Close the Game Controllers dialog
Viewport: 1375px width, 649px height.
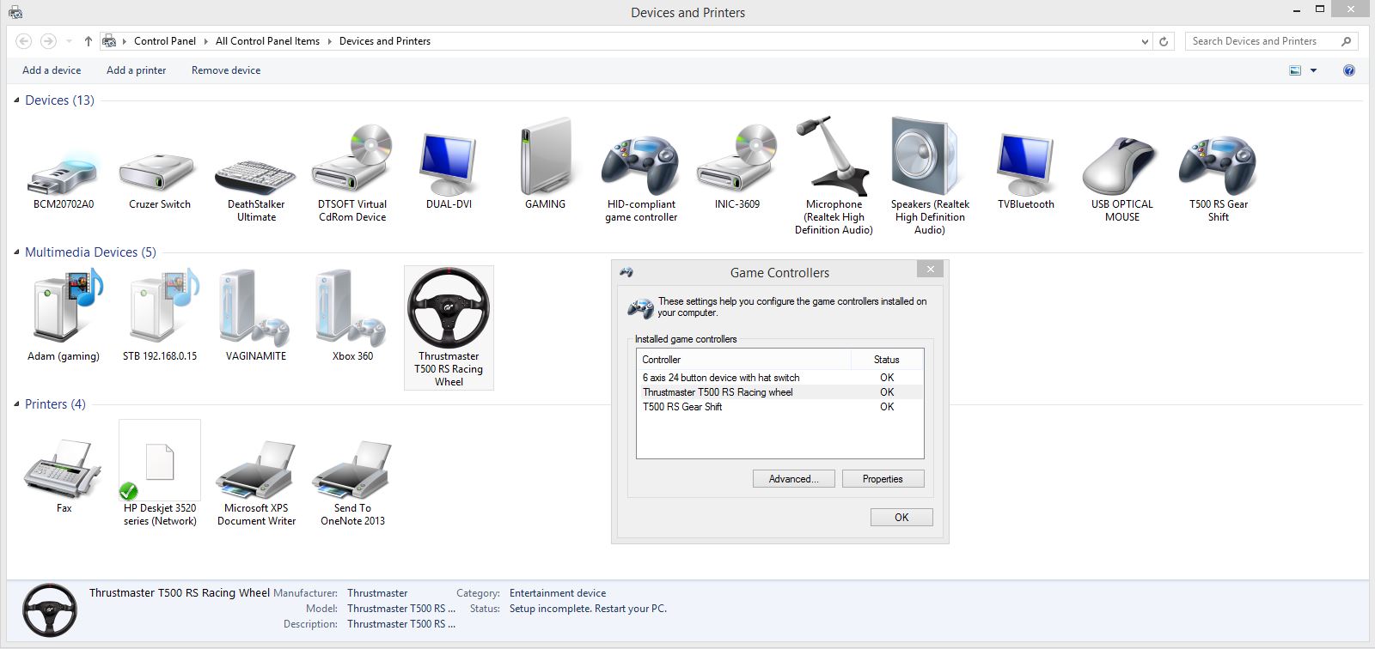pos(930,270)
